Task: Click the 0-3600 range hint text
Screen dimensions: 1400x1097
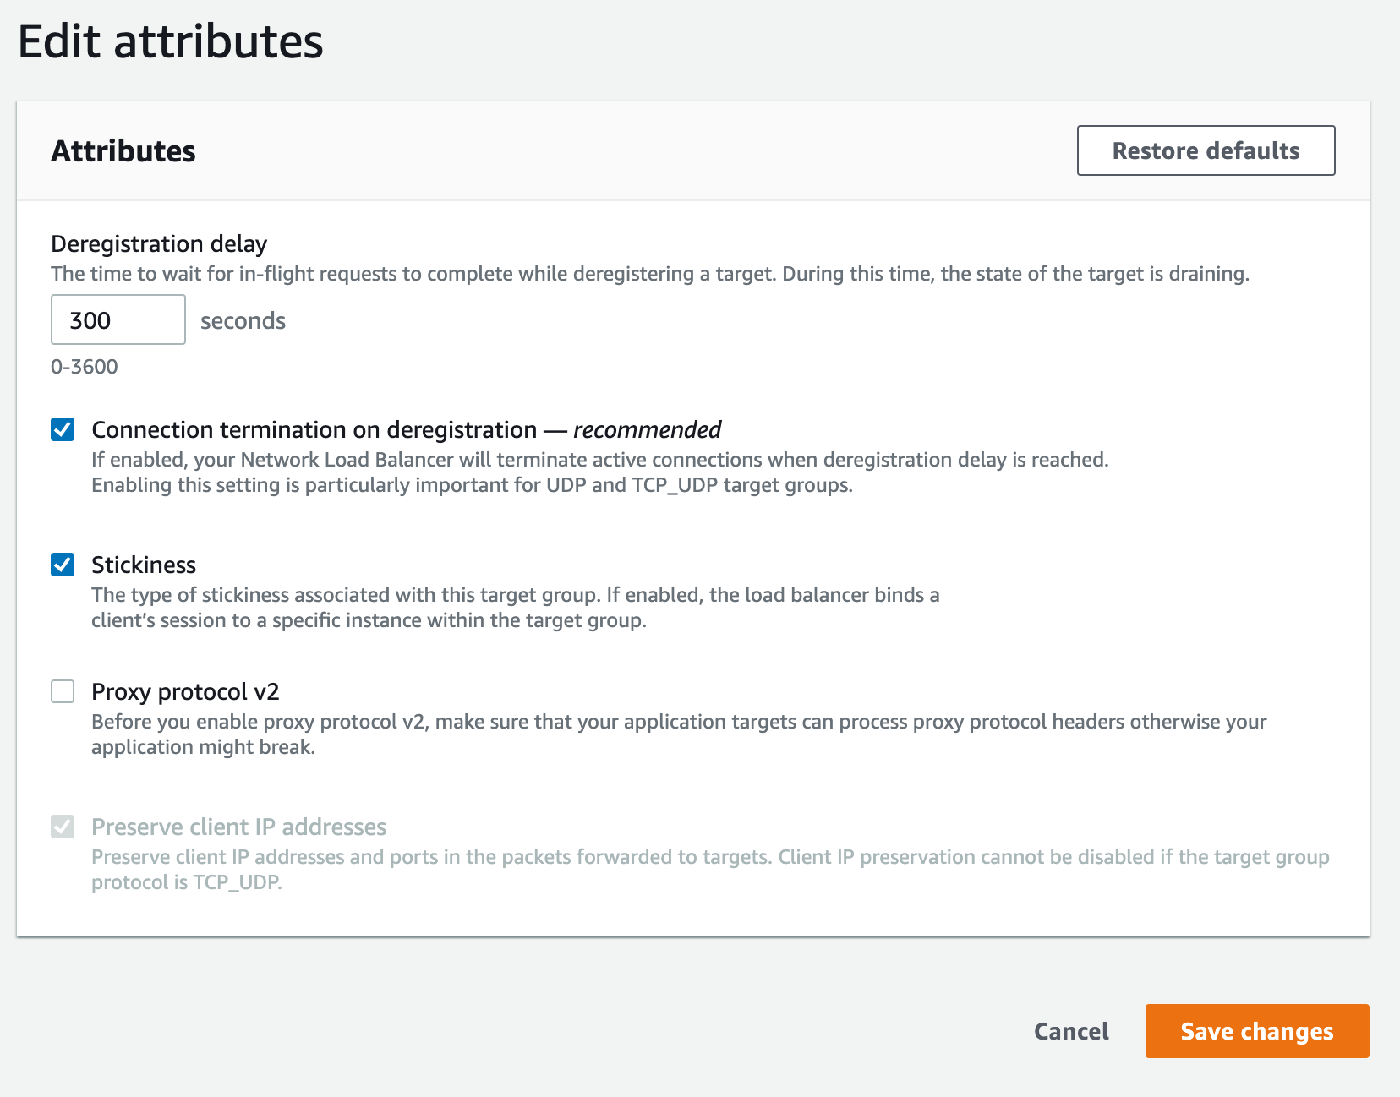Action: coord(84,366)
